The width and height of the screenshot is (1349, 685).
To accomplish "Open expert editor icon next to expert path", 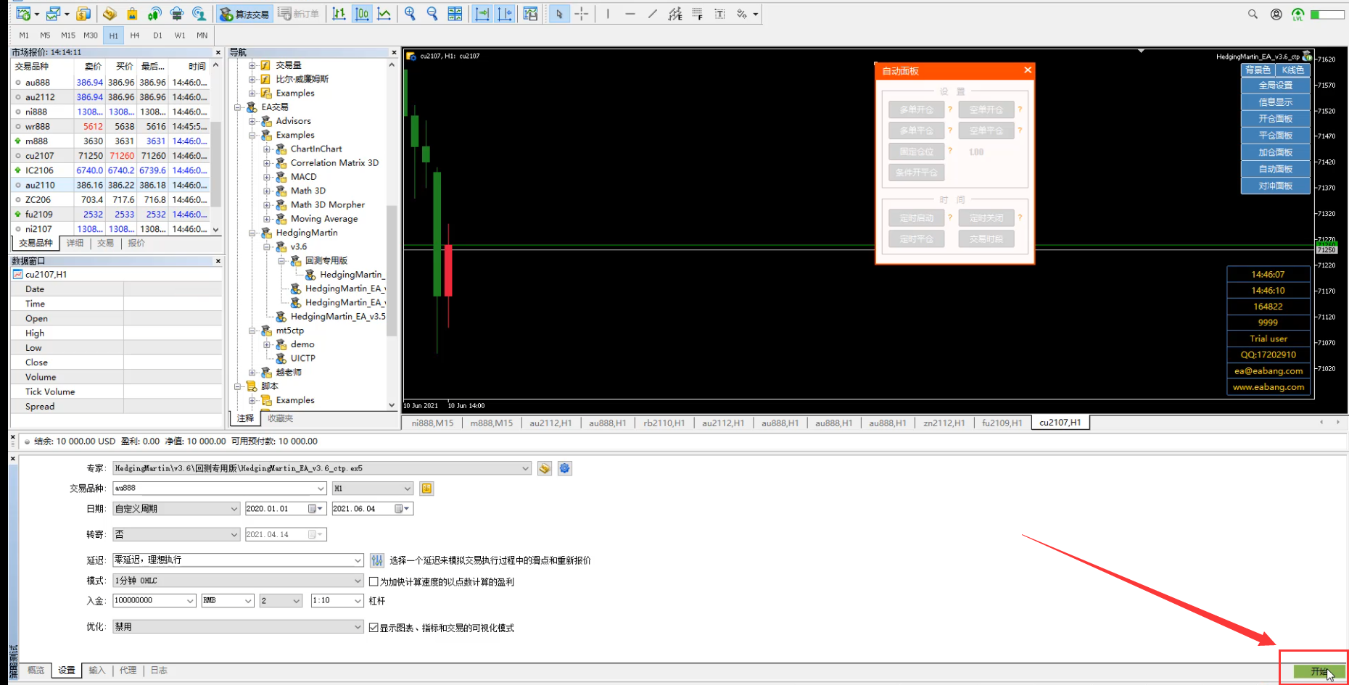I will click(x=545, y=468).
